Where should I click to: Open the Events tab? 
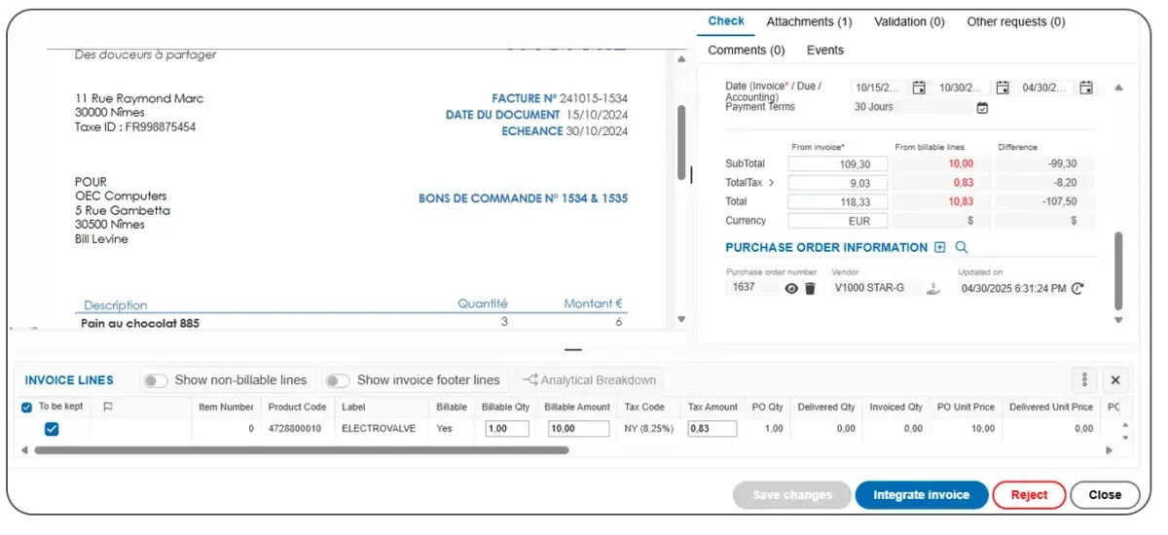click(x=824, y=51)
